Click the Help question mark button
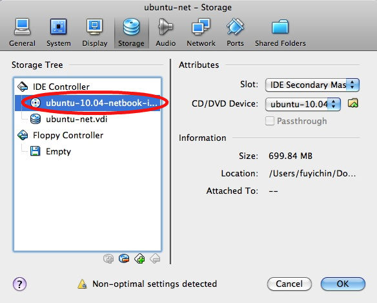This screenshot has height=303, width=377. point(19,284)
